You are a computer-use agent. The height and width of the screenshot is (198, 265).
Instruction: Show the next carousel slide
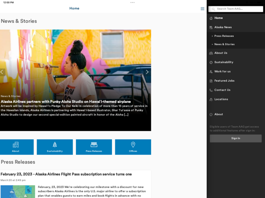tap(147, 72)
